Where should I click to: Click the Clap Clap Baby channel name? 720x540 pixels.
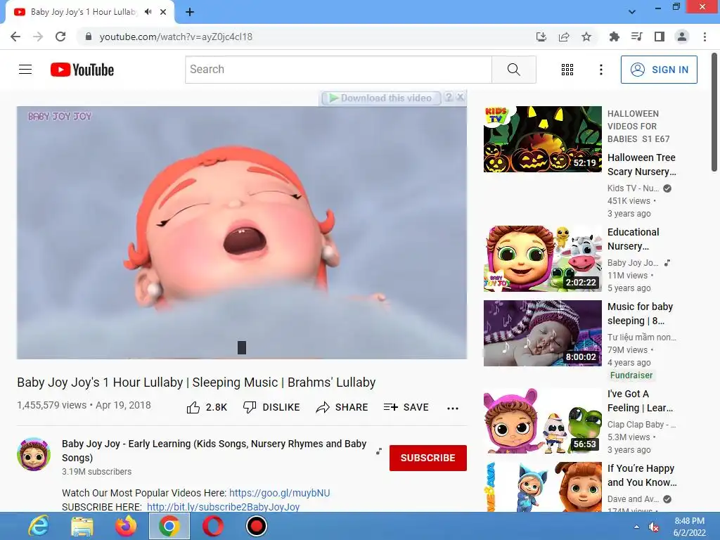641,424
